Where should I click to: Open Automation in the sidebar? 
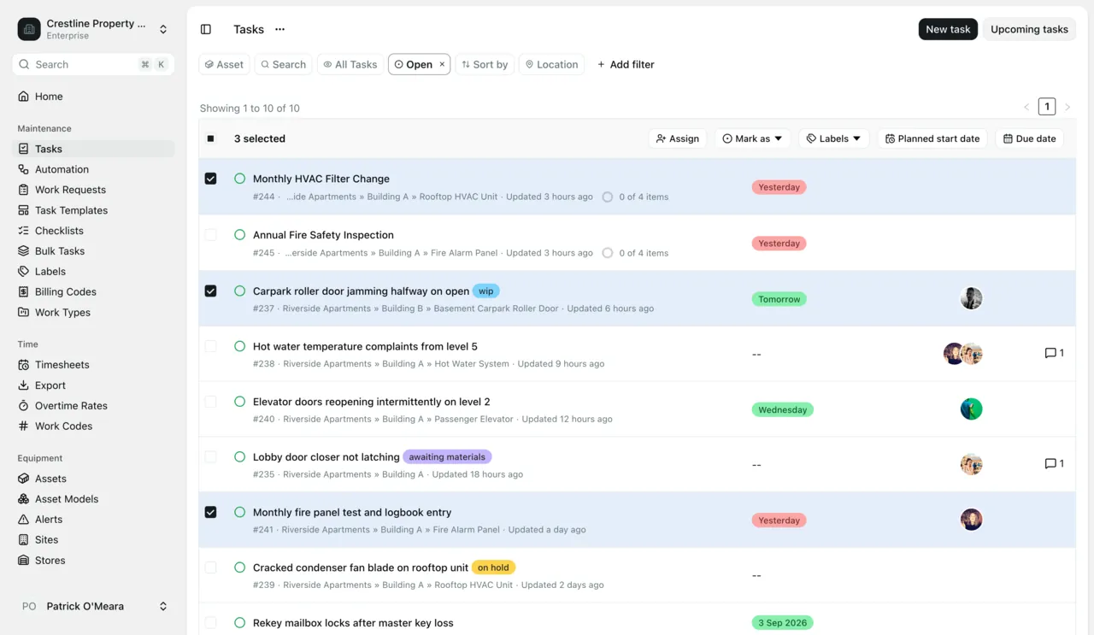(x=93, y=169)
